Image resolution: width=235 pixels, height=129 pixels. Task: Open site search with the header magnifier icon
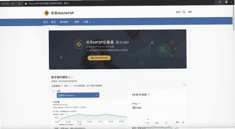point(184,12)
